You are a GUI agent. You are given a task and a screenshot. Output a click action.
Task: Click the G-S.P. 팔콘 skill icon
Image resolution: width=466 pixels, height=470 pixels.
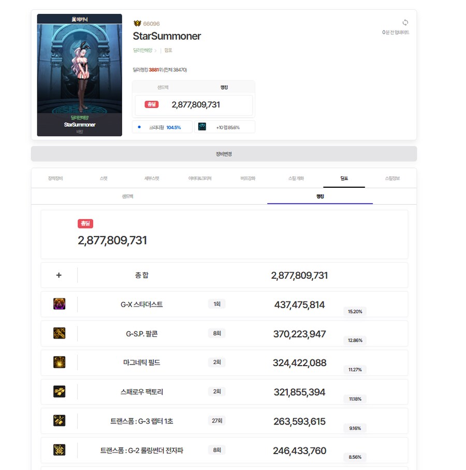click(x=59, y=333)
